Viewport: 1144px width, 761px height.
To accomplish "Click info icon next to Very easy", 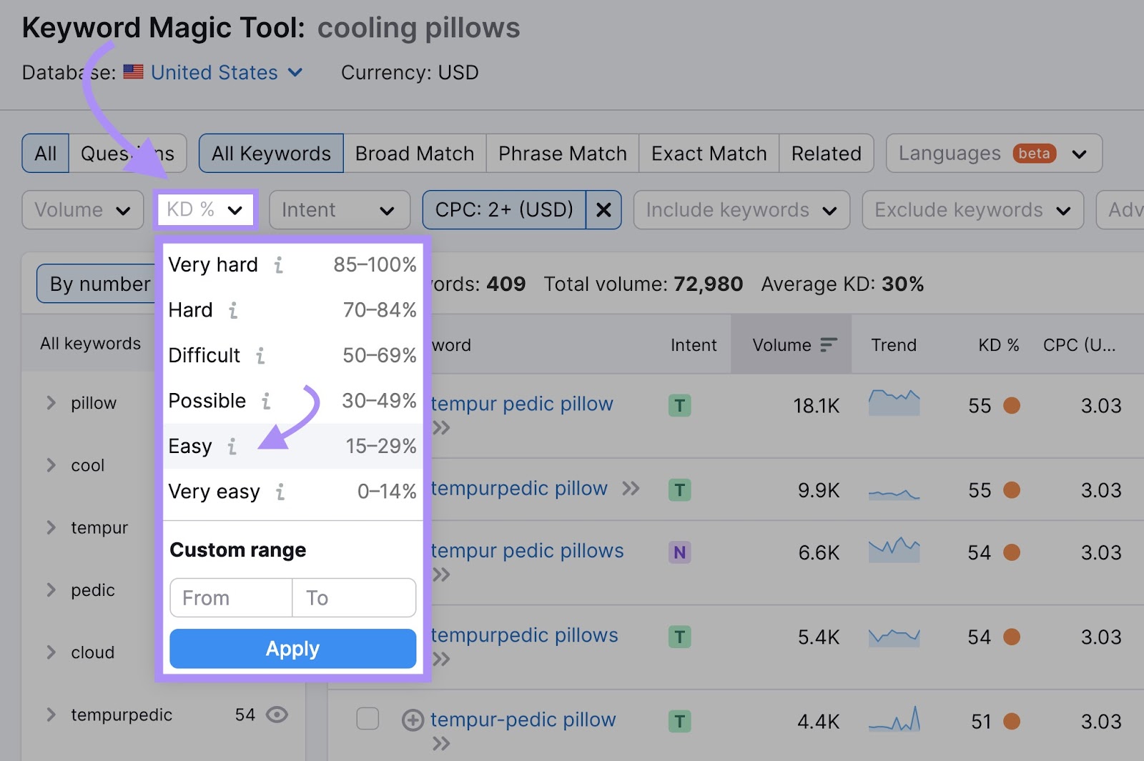I will coord(280,492).
